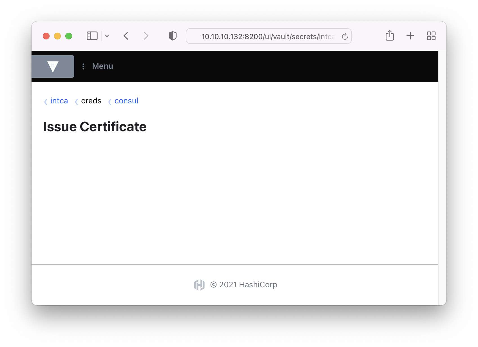Click the HashiCorp logo in footer
The width and height of the screenshot is (478, 347).
pos(199,285)
